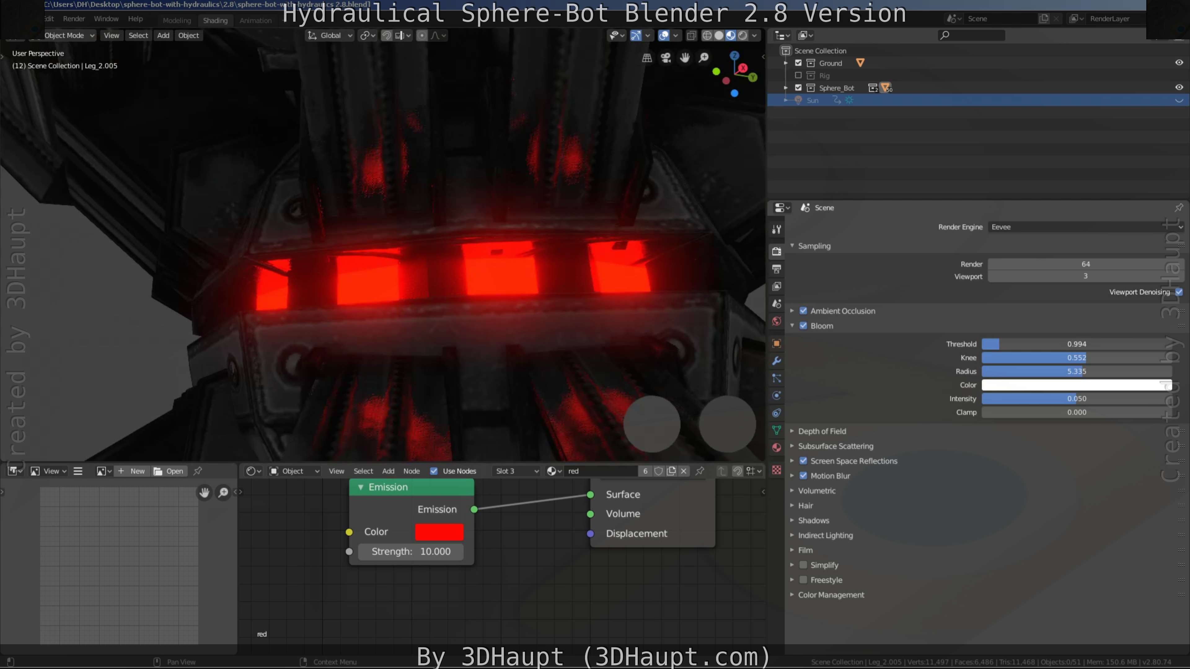1190x669 pixels.
Task: Expand the Depth of Field section
Action: click(x=792, y=431)
